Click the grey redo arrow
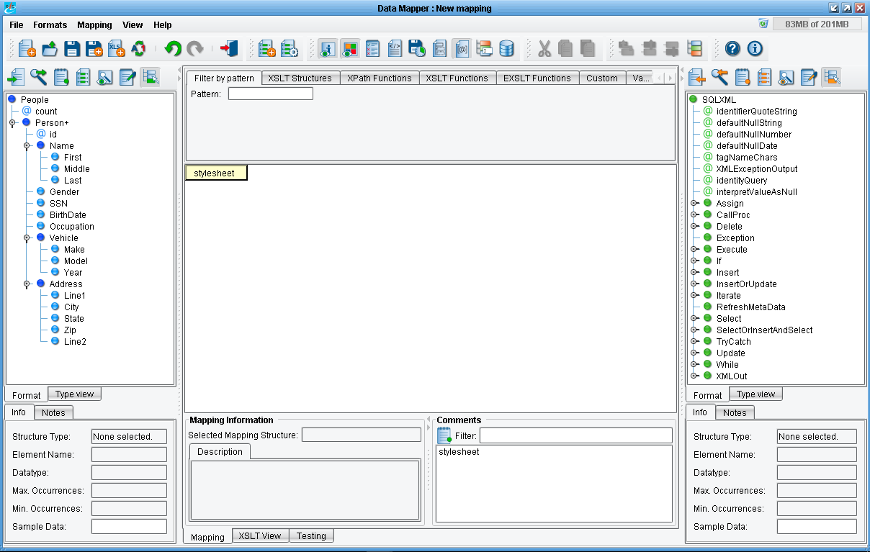The width and height of the screenshot is (870, 552). (195, 48)
